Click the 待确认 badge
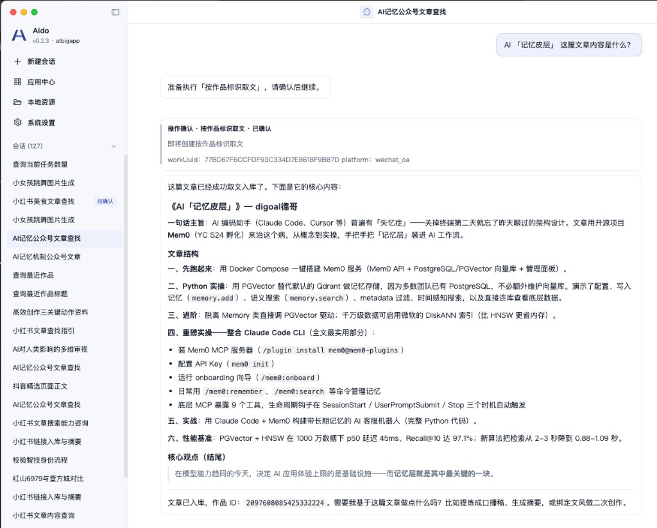 coord(105,201)
